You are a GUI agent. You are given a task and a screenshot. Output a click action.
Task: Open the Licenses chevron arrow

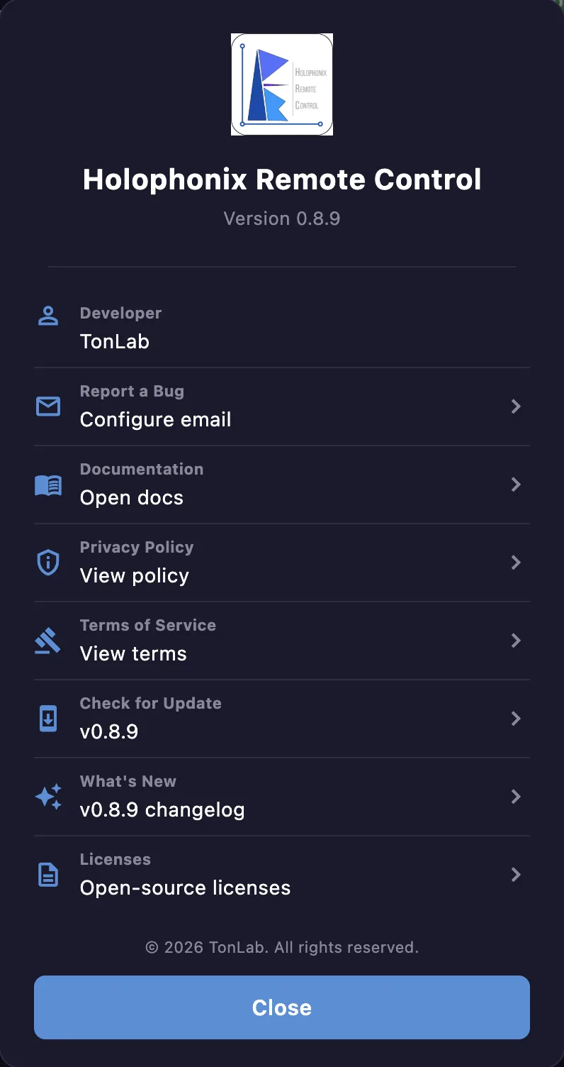[517, 875]
